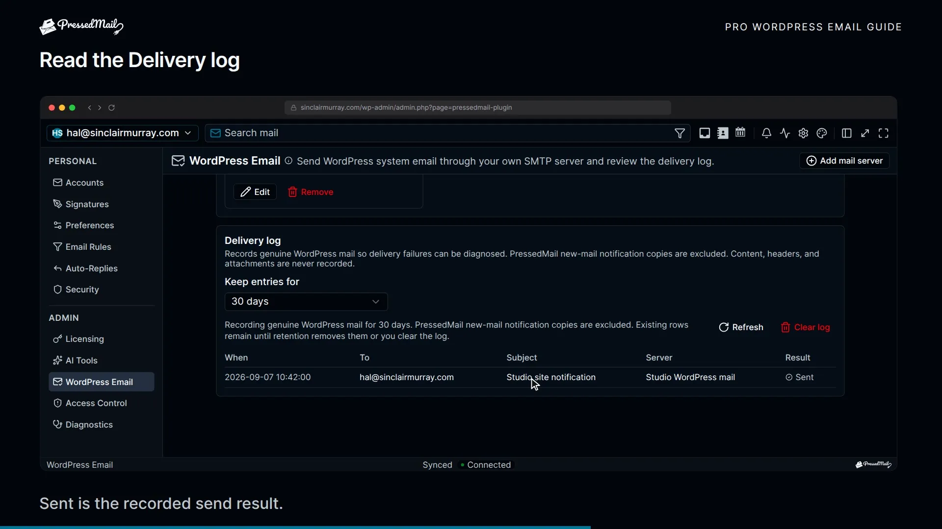The height and width of the screenshot is (529, 942).
Task: Open Preferences in the sidebar
Action: [102, 225]
